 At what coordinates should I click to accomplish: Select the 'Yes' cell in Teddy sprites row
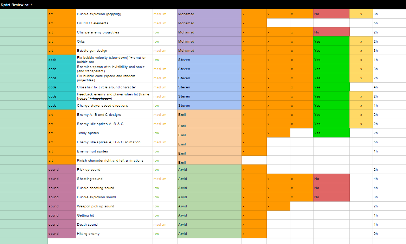(x=331, y=133)
